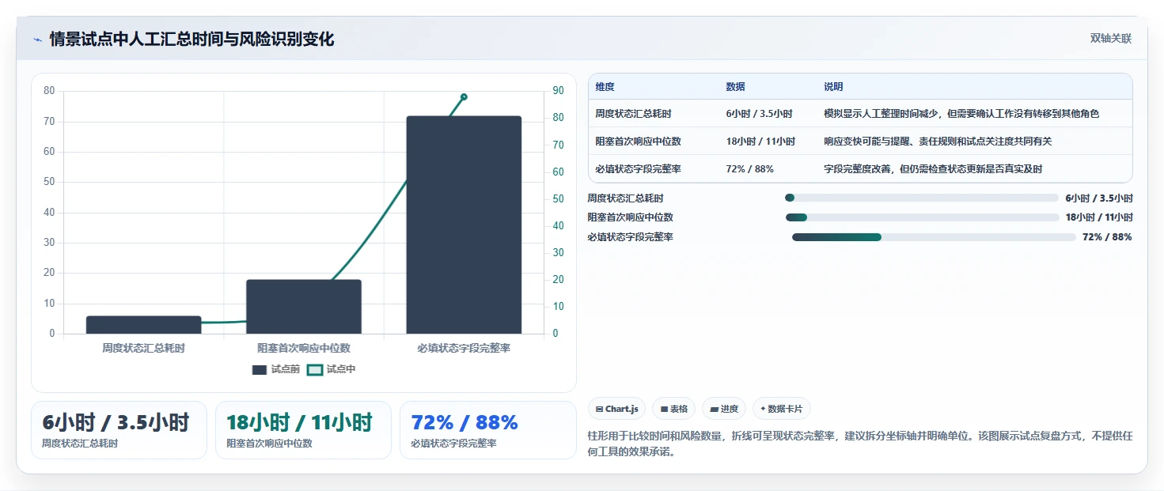Click the lightning icon beside the panel title
The width and height of the screenshot is (1164, 491).
pyautogui.click(x=37, y=40)
